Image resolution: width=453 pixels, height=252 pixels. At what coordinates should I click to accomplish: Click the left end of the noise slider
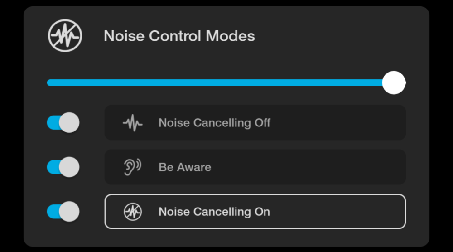click(50, 82)
